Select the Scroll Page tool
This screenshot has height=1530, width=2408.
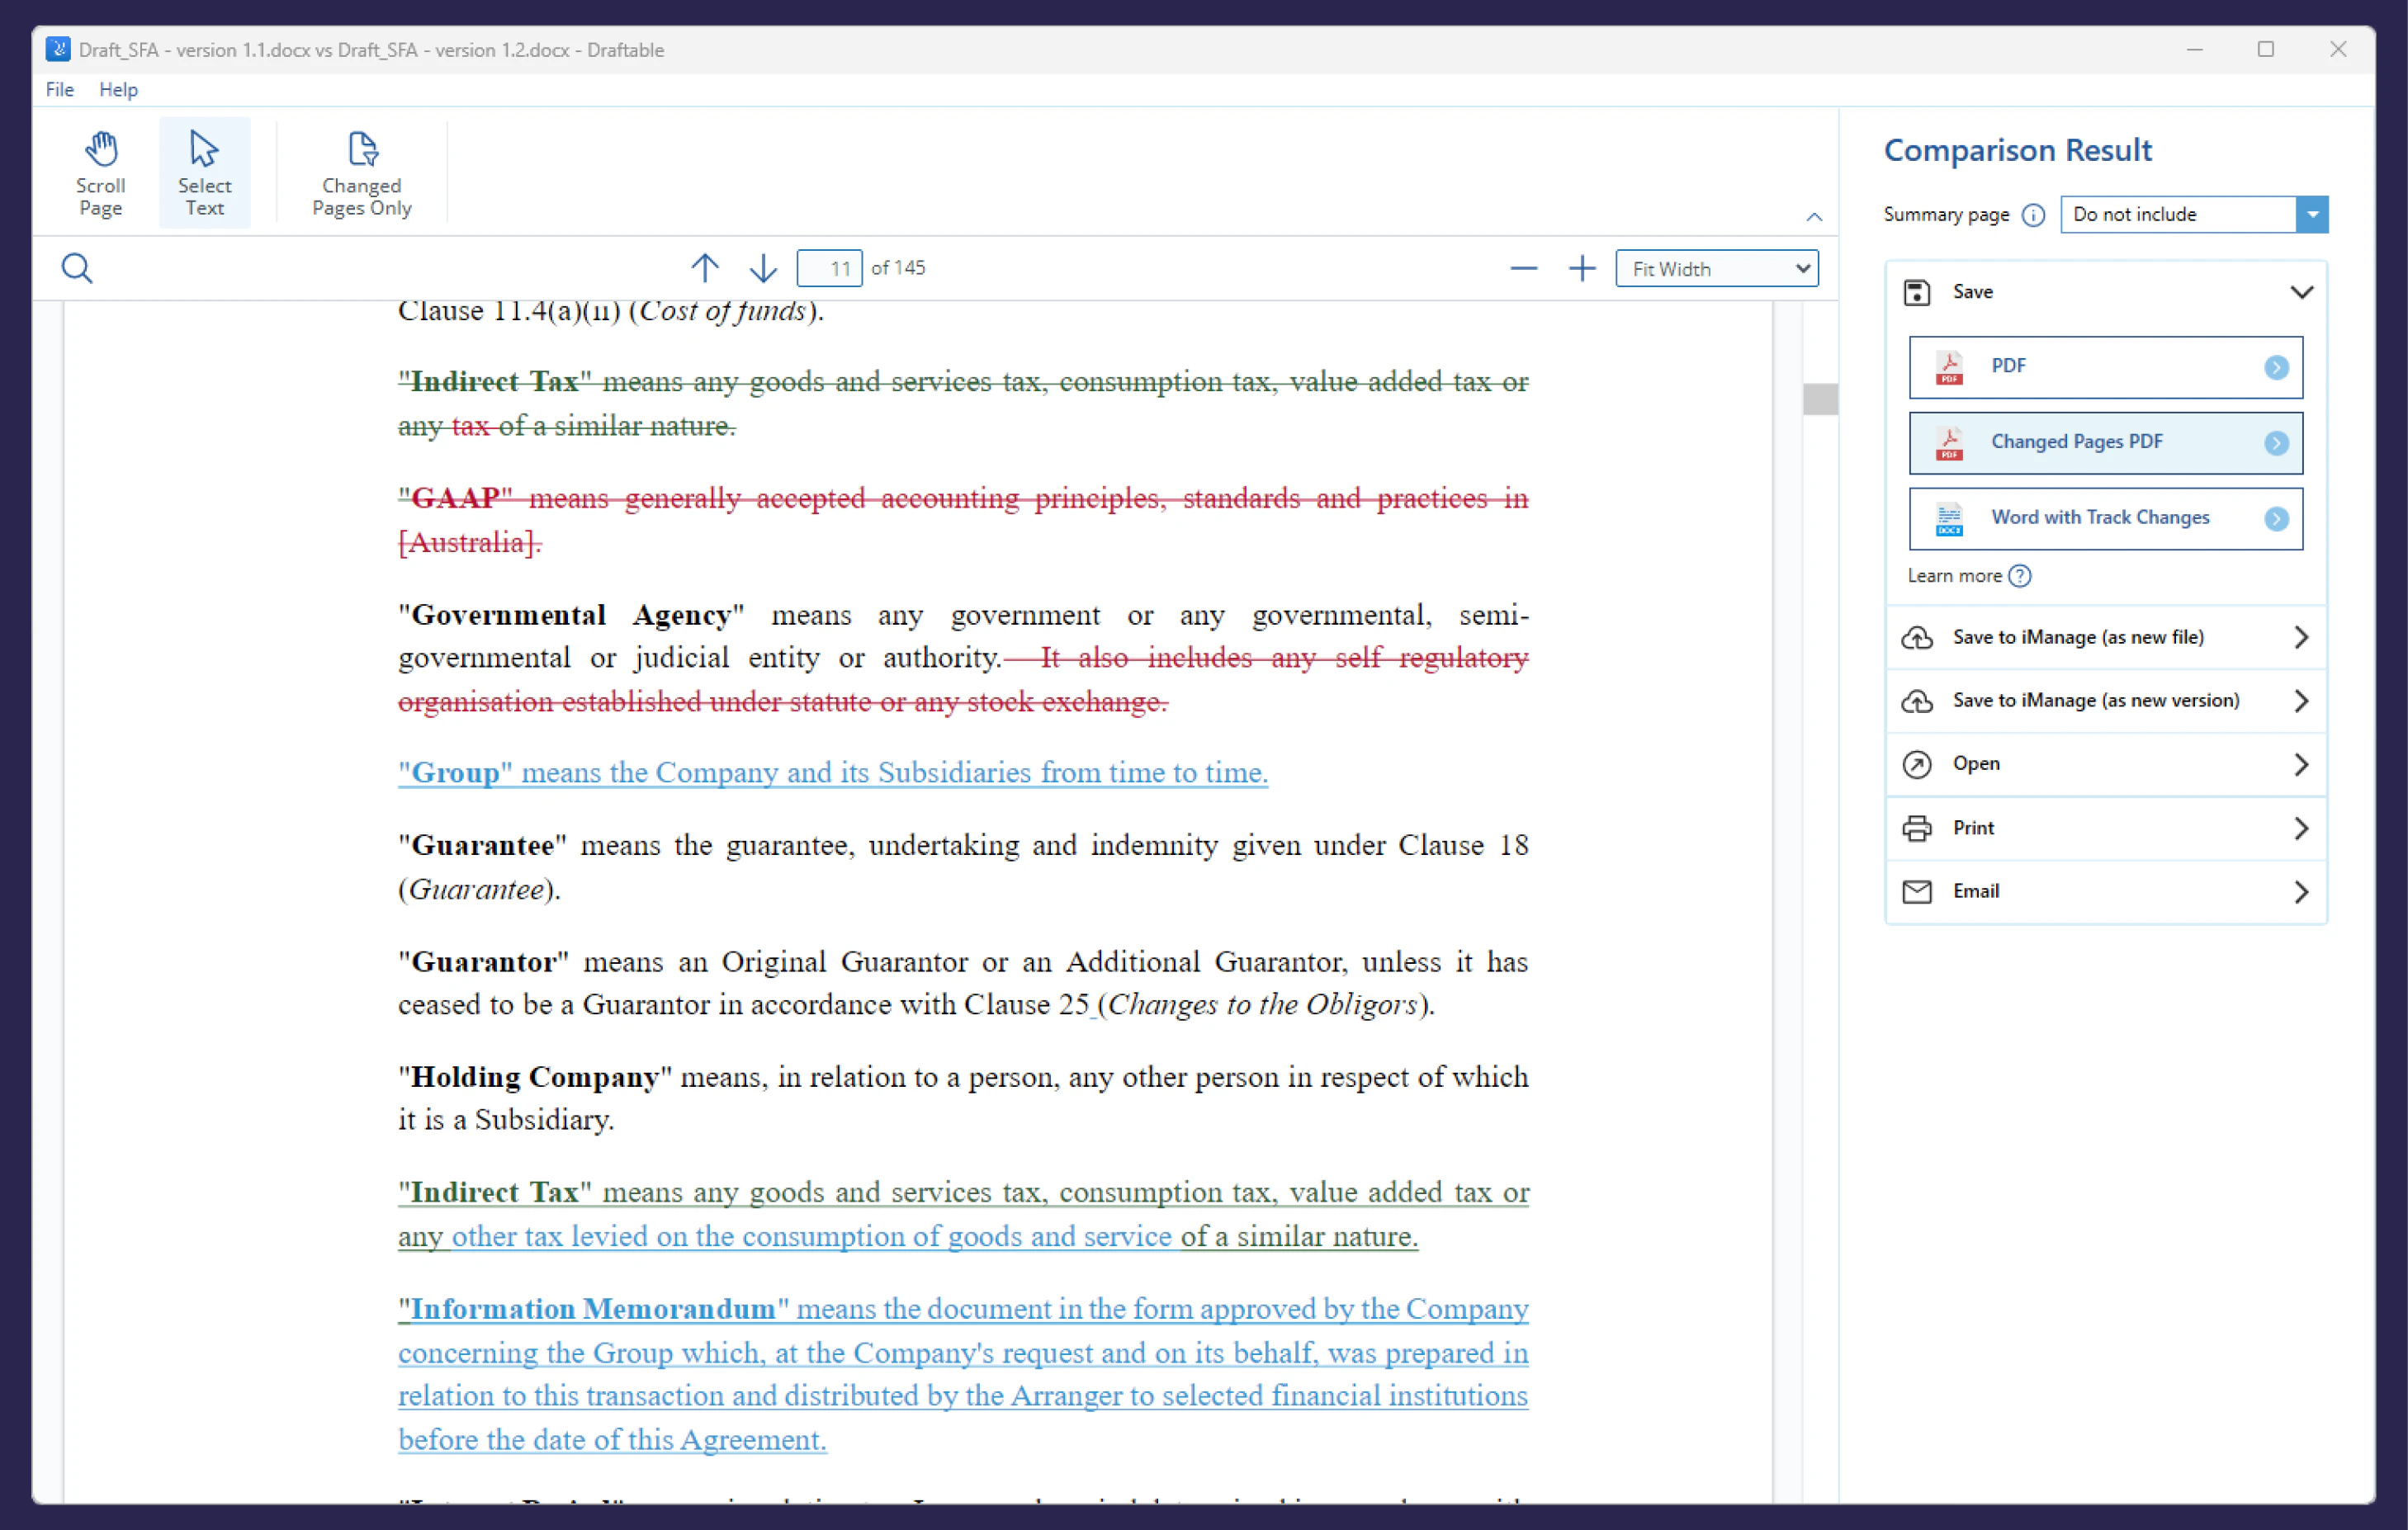click(100, 172)
